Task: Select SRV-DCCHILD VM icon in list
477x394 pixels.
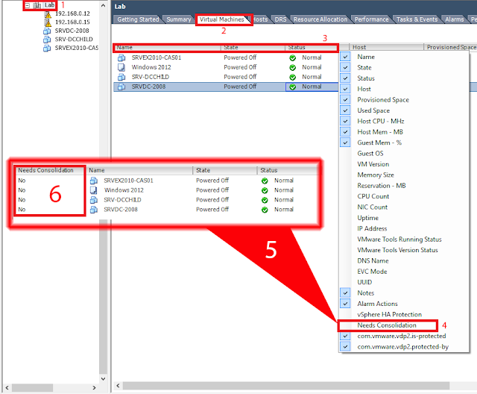Action: [x=121, y=77]
